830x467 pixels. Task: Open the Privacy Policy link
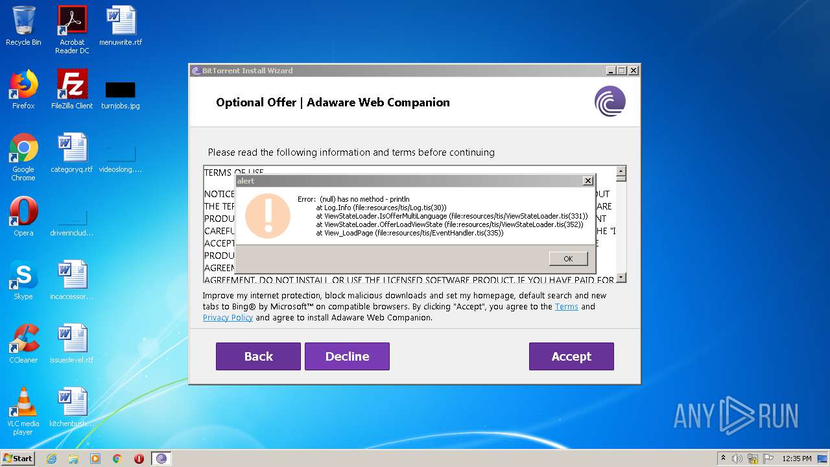[x=228, y=318]
